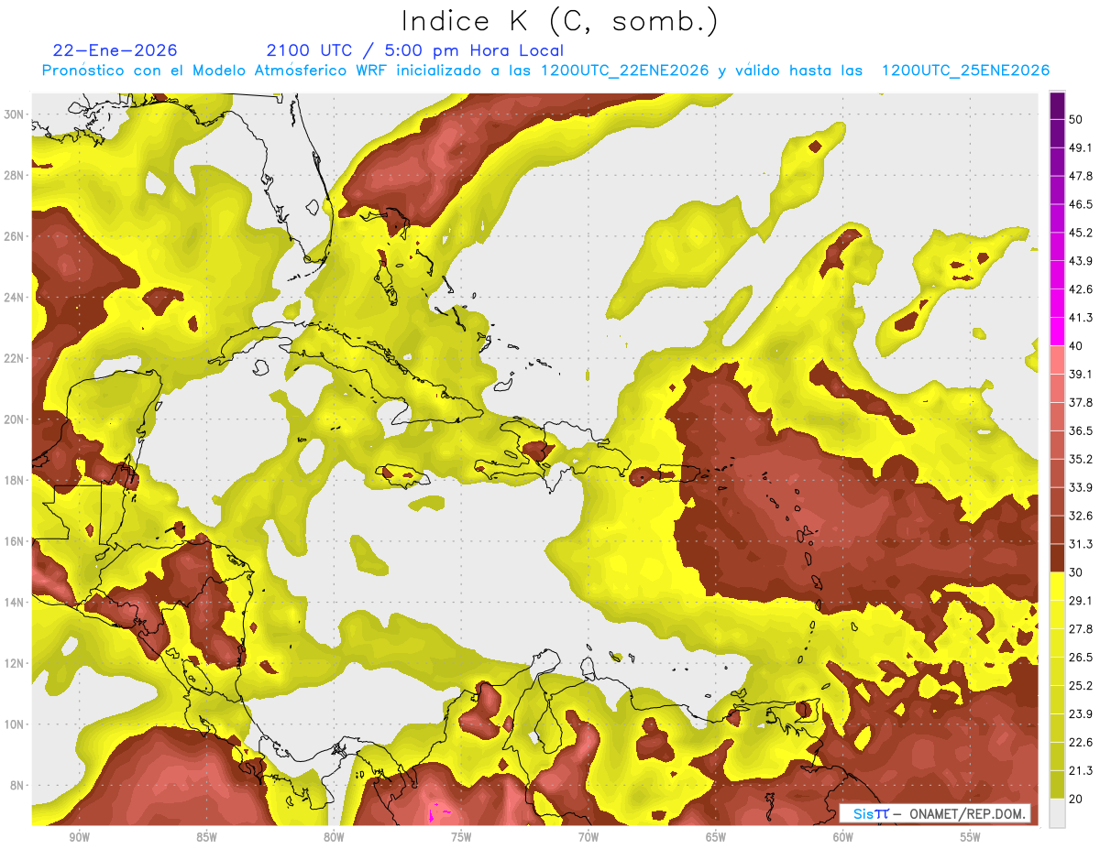This screenshot has height=849, width=1100.
Task: Click the 30 value on the color scale
Action: coord(1076,573)
